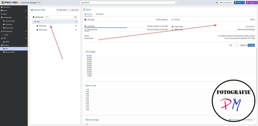Viewport: 258px width, 126px height.
Task: Click the Memory Usage chart title
Action: [x=92, y=120]
